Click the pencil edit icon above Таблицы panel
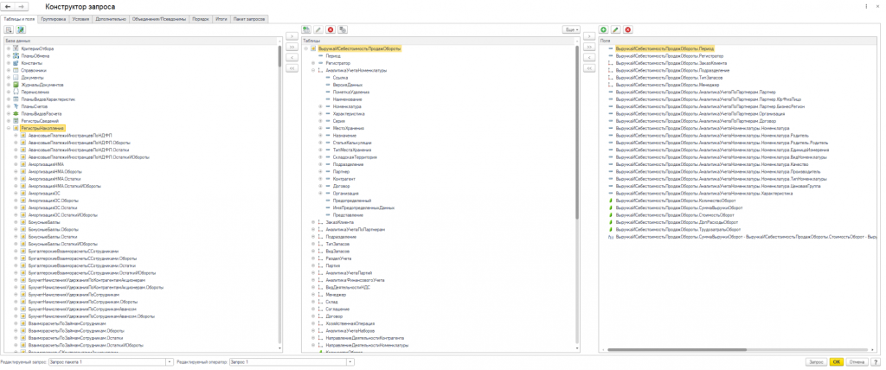 click(x=318, y=29)
